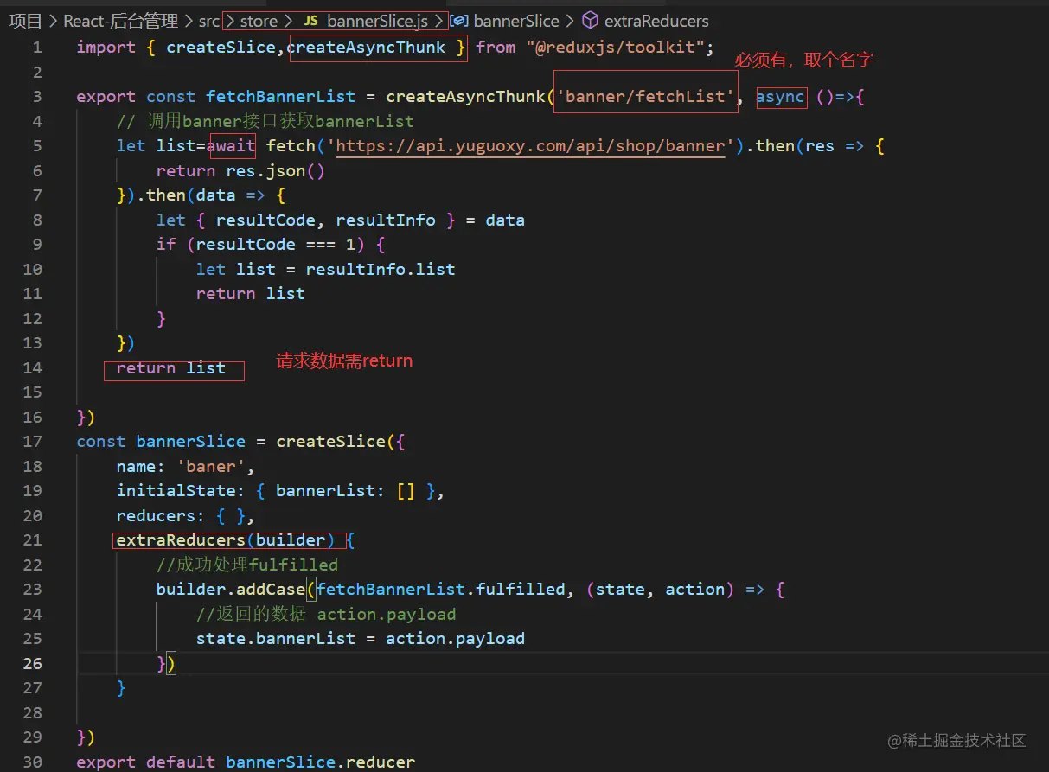Click line number 26 in the gutter

[x=33, y=663]
